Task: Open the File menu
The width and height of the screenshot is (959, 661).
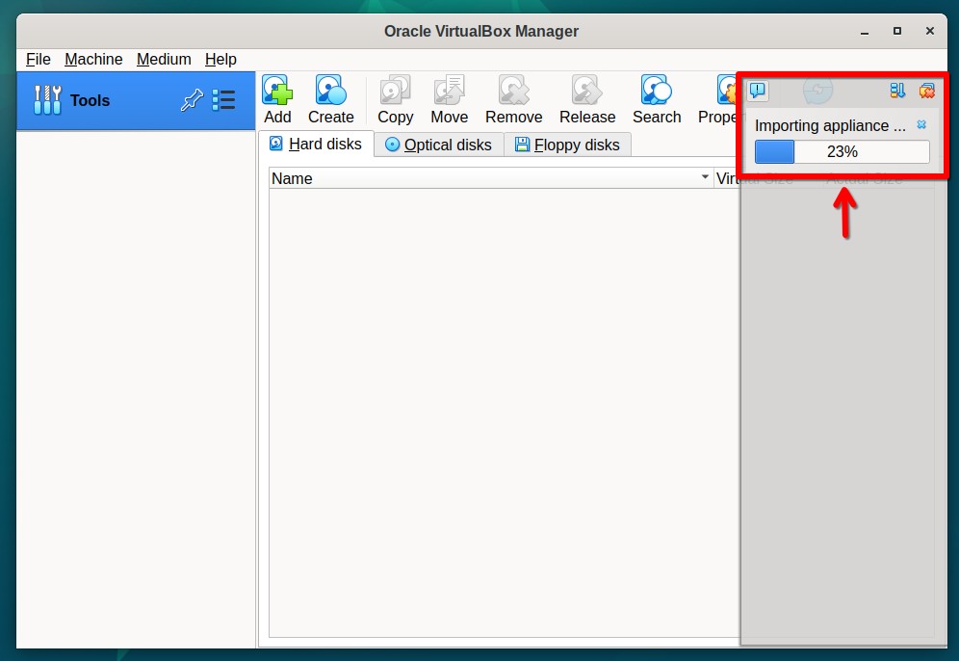Action: (x=38, y=60)
